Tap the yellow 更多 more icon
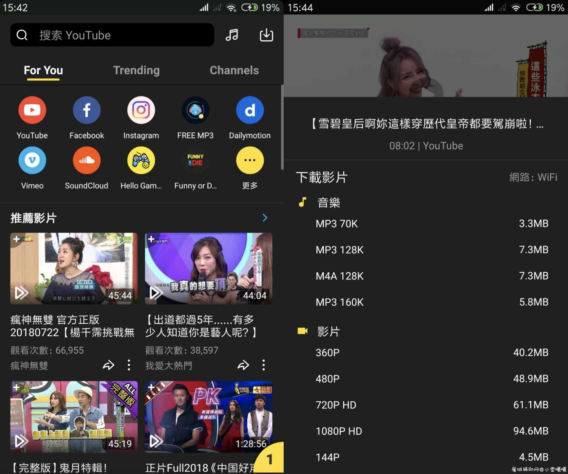Viewport: 568px width, 474px height. pos(250,160)
